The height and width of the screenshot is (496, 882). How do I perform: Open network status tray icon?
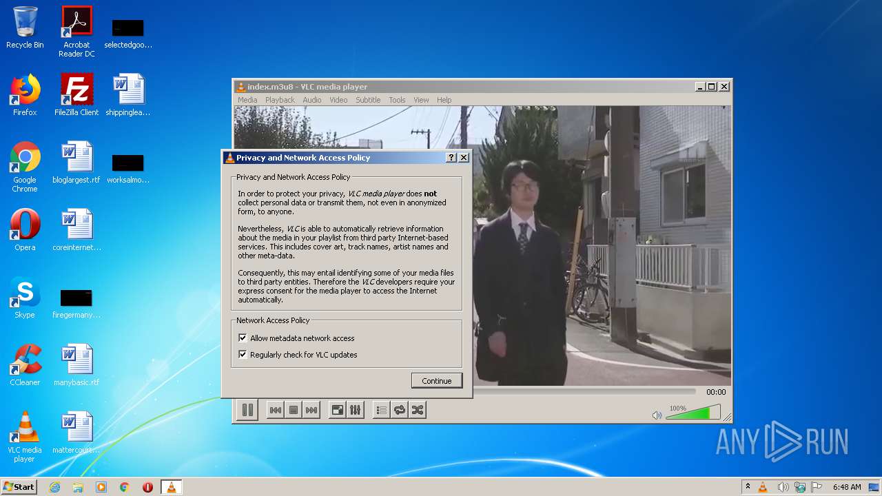click(x=800, y=487)
